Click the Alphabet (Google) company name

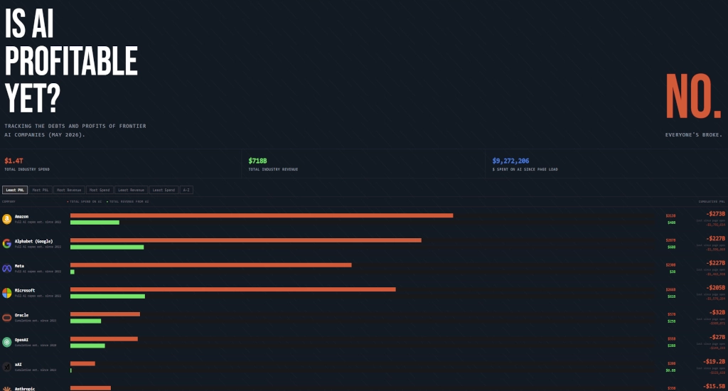(x=33, y=241)
